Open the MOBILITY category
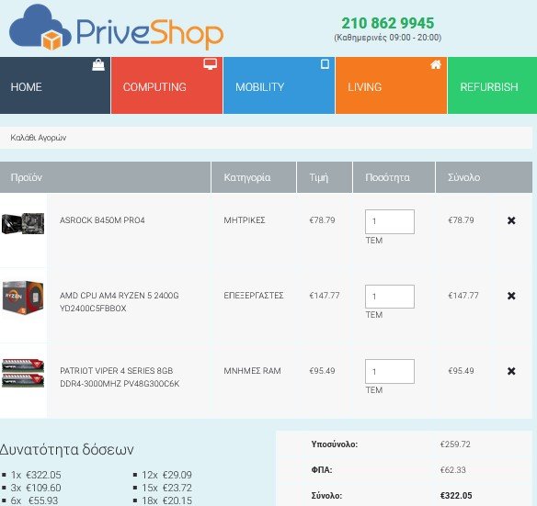 [x=279, y=85]
